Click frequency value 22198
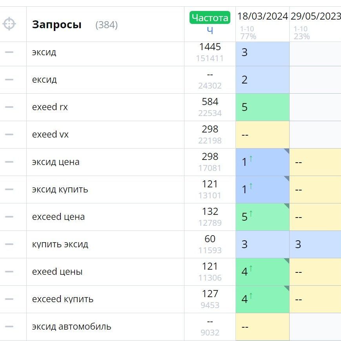 pyautogui.click(x=210, y=140)
